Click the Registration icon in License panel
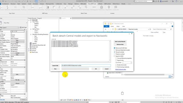 point(109,7)
